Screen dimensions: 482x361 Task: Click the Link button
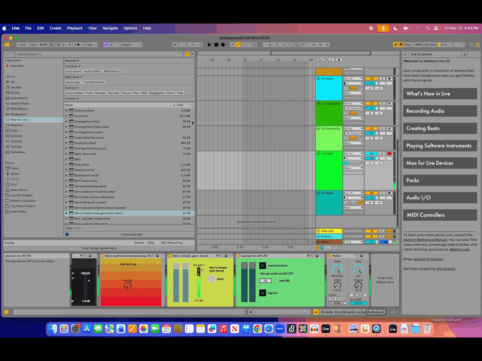pos(23,45)
